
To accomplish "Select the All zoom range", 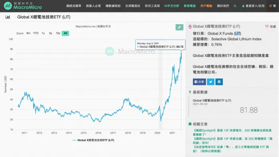I will (x=65, y=33).
